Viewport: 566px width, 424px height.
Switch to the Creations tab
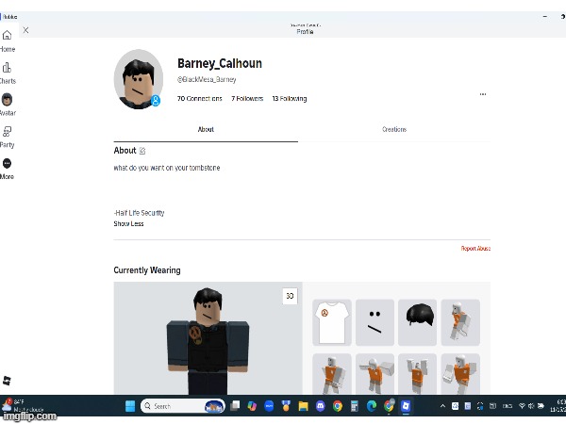click(393, 129)
